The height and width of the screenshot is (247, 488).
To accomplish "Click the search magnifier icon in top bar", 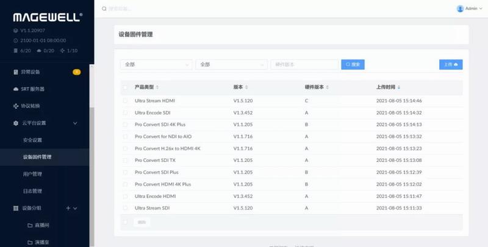I will (x=104, y=9).
